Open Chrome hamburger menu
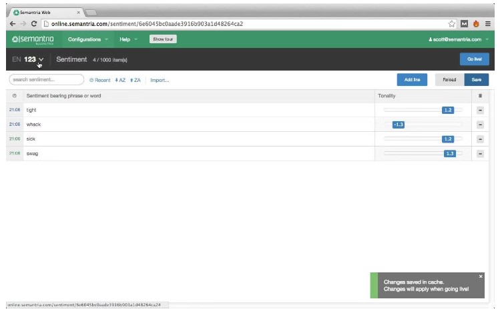 click(x=488, y=24)
